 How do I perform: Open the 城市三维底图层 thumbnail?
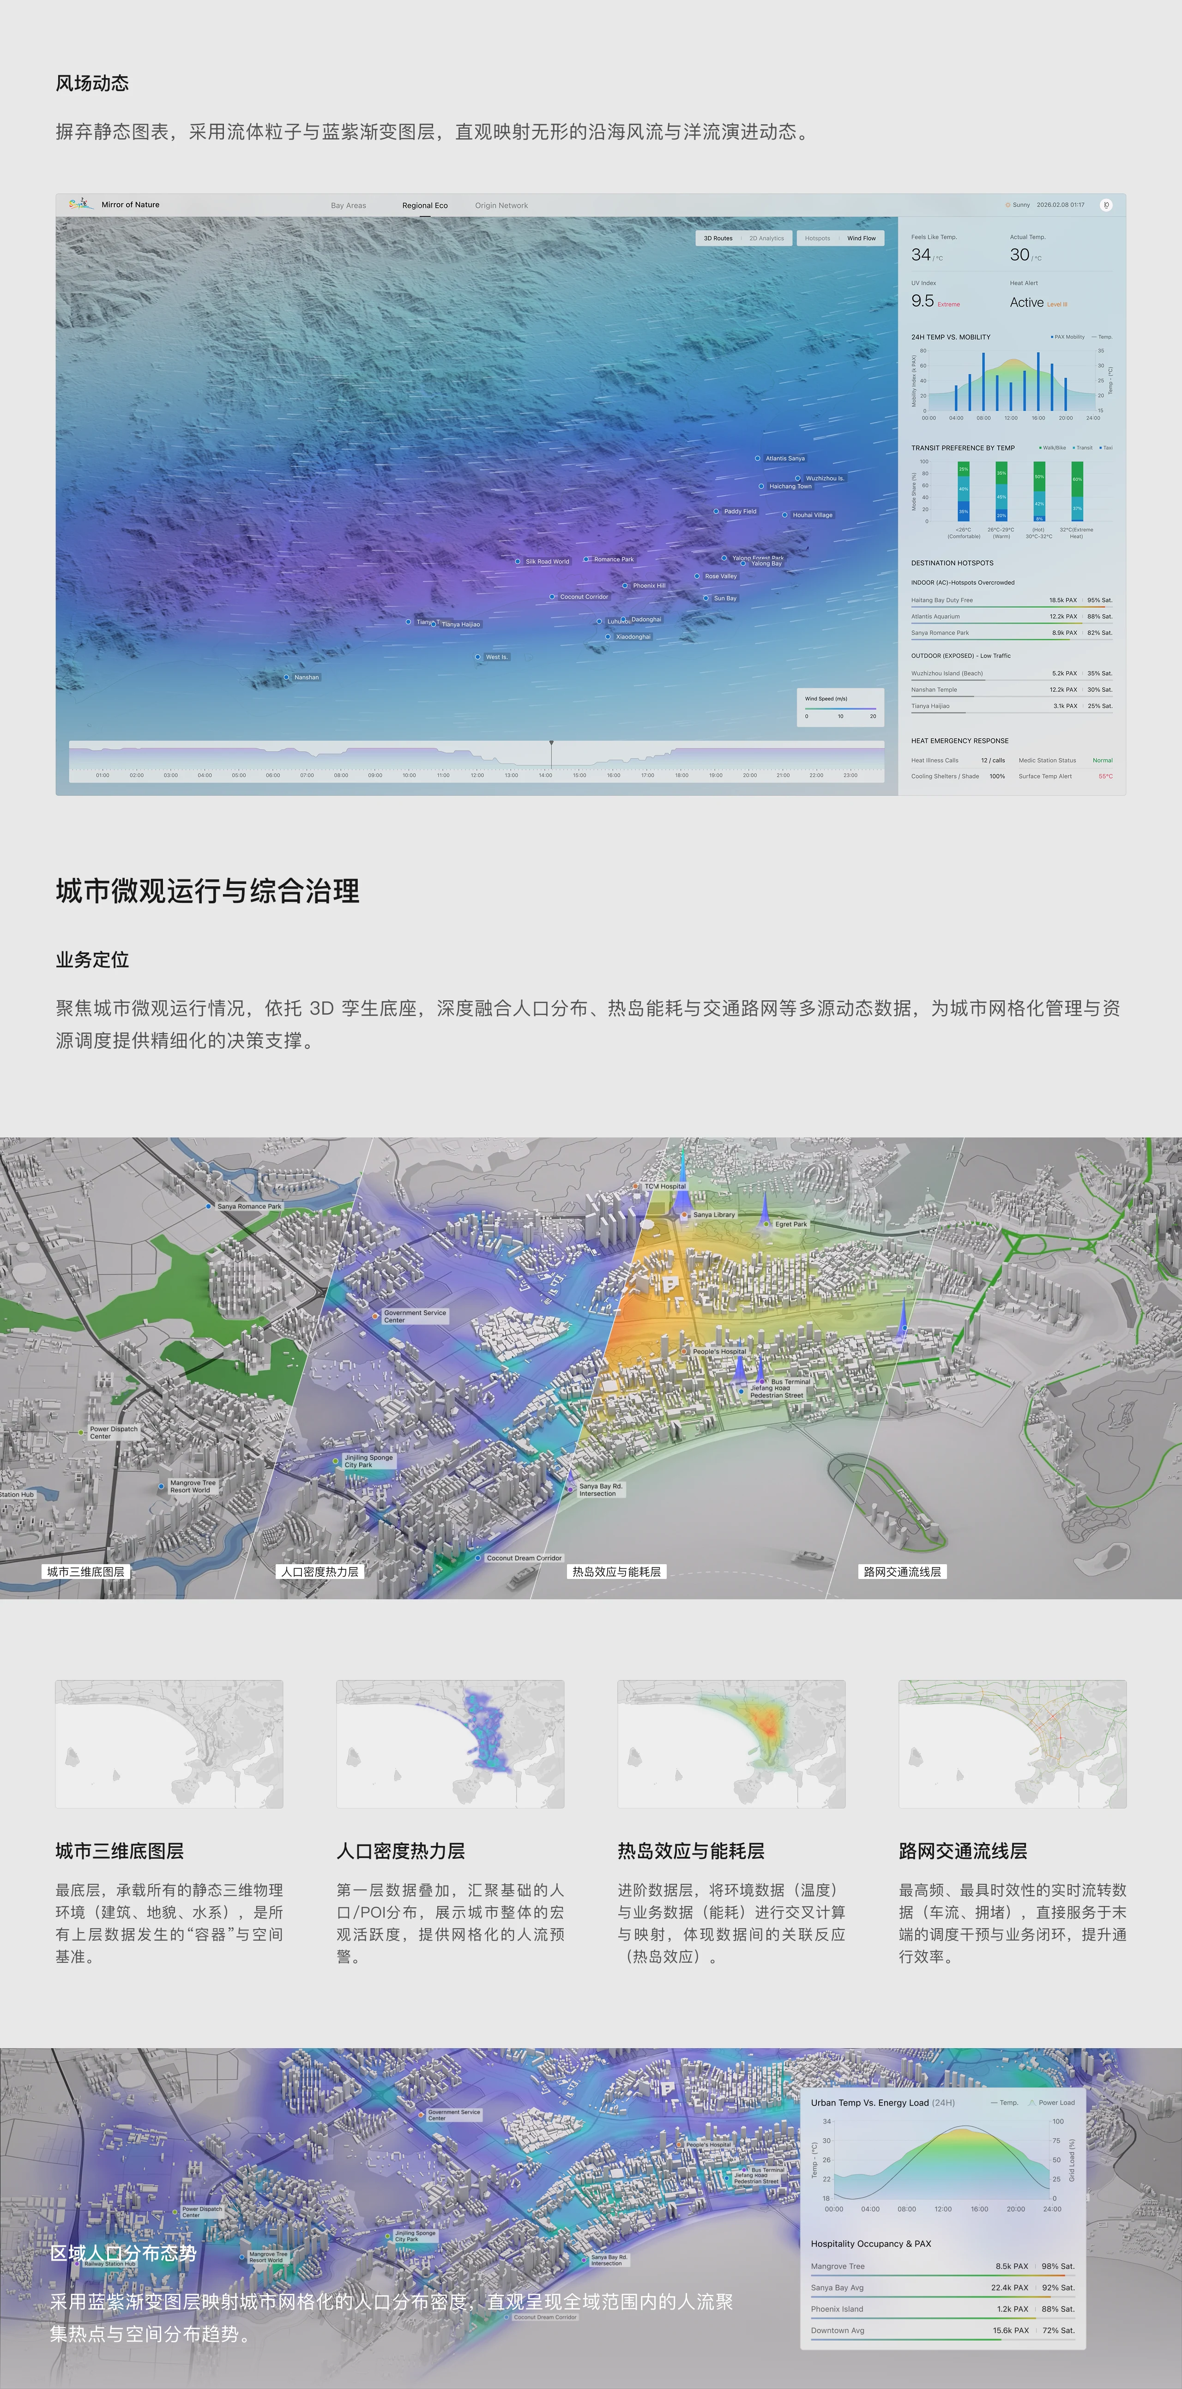(169, 1743)
